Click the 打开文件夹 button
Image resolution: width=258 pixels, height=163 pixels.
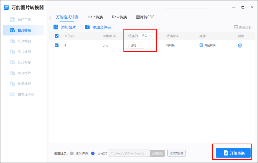point(176,153)
